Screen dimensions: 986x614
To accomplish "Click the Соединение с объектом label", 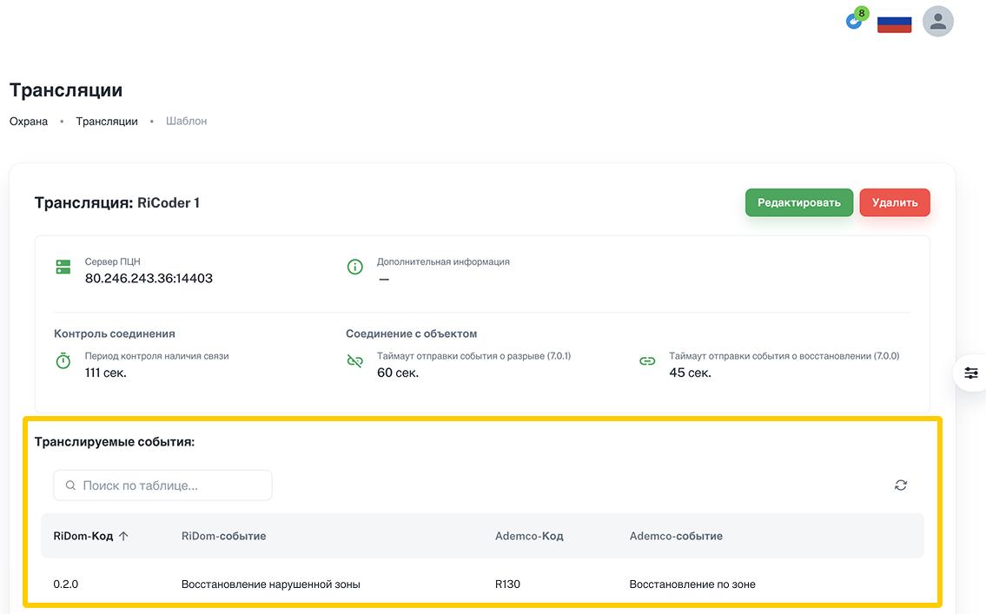I will tap(411, 333).
